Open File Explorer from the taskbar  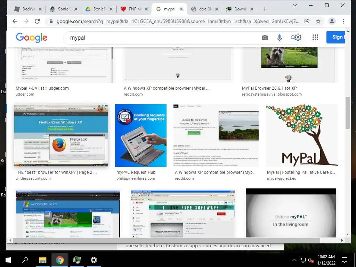tap(42, 260)
